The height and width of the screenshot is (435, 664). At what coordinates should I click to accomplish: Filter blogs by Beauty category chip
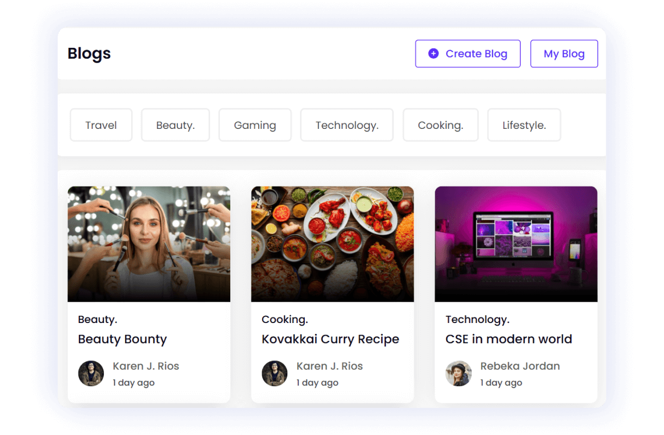point(175,125)
